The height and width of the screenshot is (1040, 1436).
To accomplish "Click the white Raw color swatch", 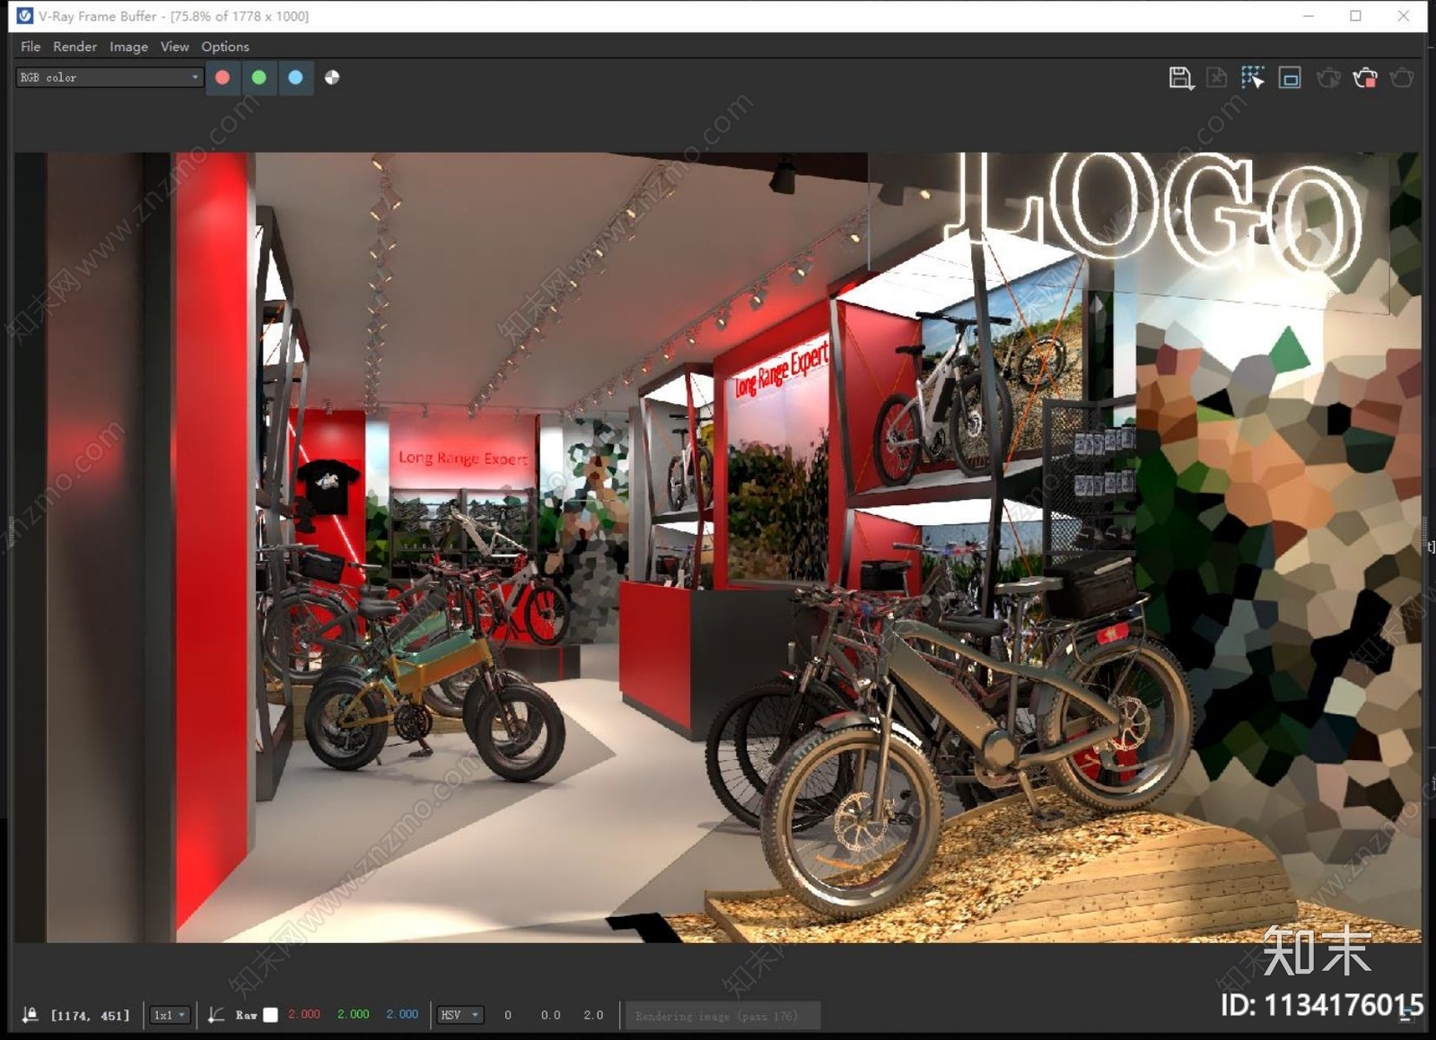I will (270, 1015).
